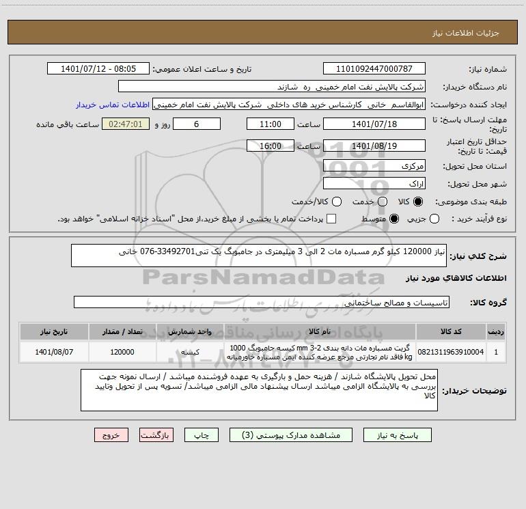The width and height of the screenshot is (526, 509).
Task: Choose جزیی purchase process option
Action: pos(434,219)
